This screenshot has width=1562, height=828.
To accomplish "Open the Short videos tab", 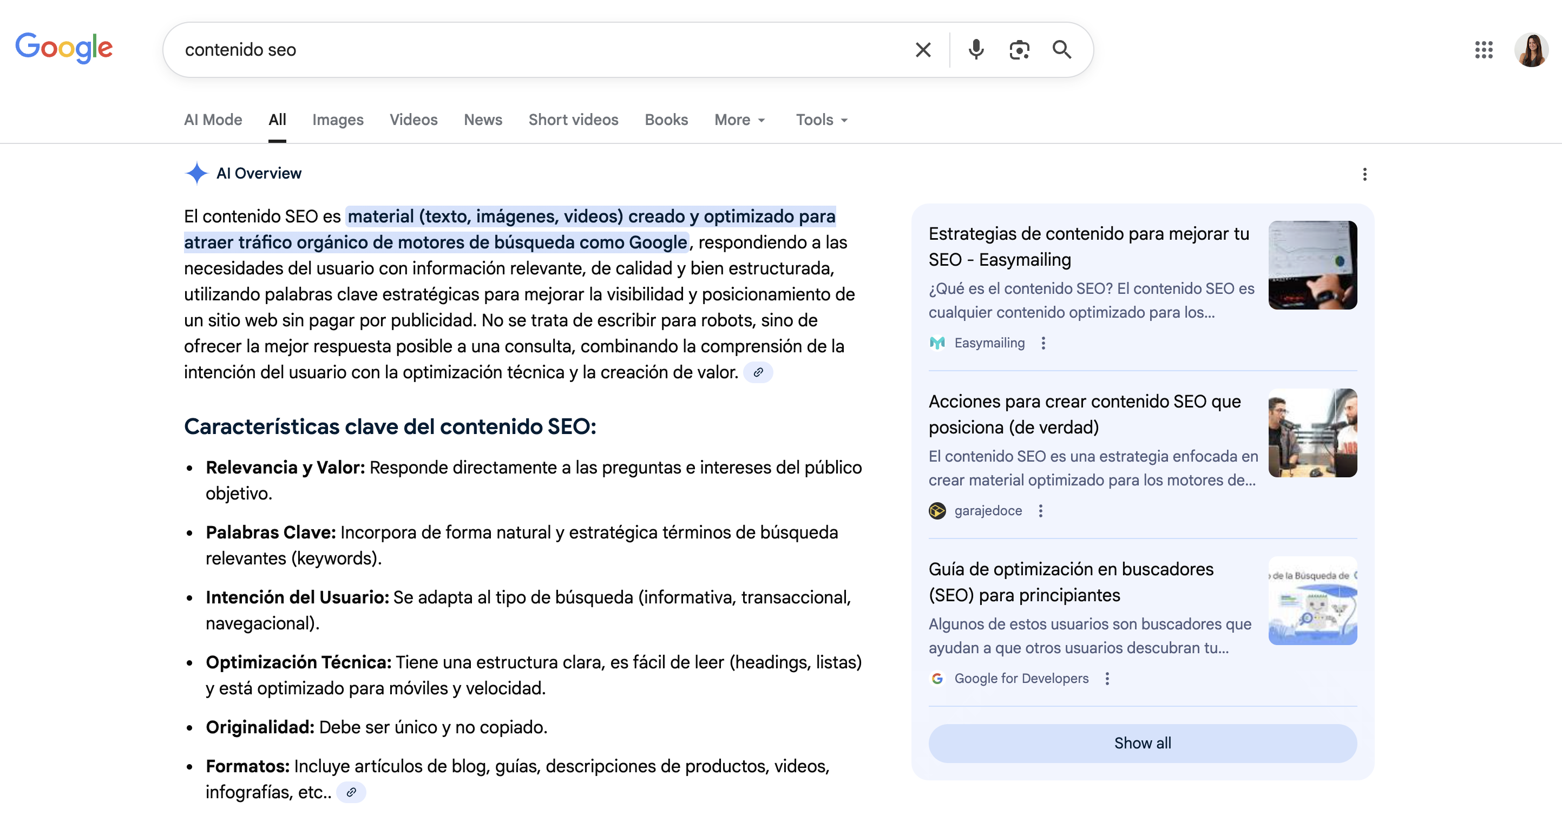I will [x=573, y=120].
